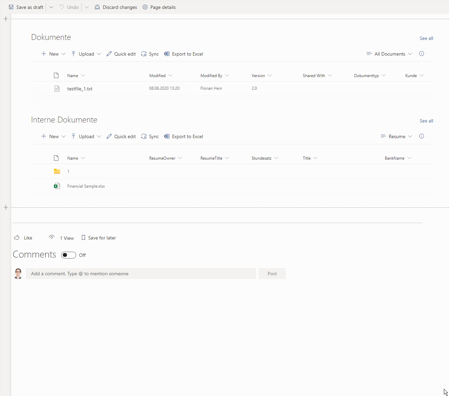Open the file testfile_1.txt
Viewport: 449px width, 396px height.
tap(80, 89)
